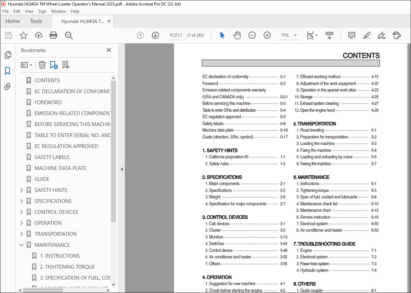Open the Attachments paperclip panel
Image resolution: width=411 pixels, height=293 pixels.
(x=8, y=87)
